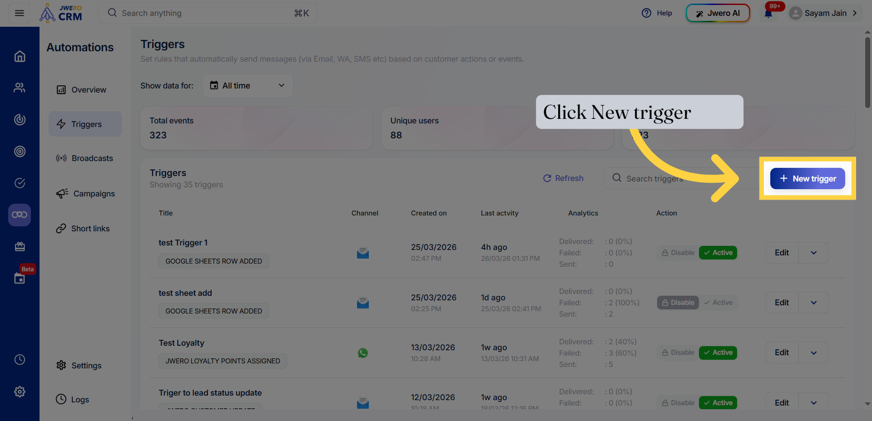Open the target icon in sidebar
Viewport: 872px width, 421px height.
click(20, 151)
